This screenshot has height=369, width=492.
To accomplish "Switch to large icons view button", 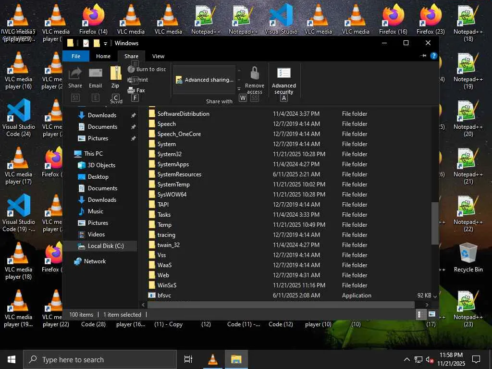I will click(432, 314).
